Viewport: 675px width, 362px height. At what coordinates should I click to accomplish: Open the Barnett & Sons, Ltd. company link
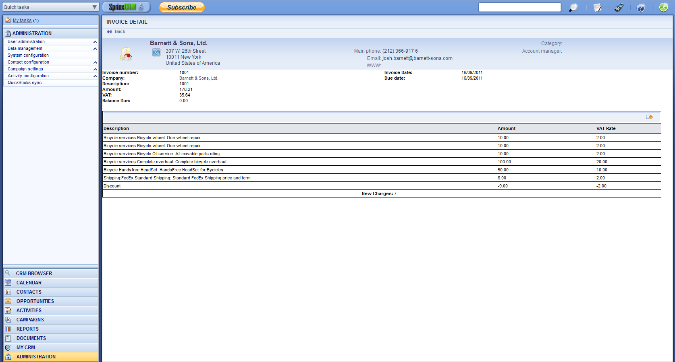[199, 78]
